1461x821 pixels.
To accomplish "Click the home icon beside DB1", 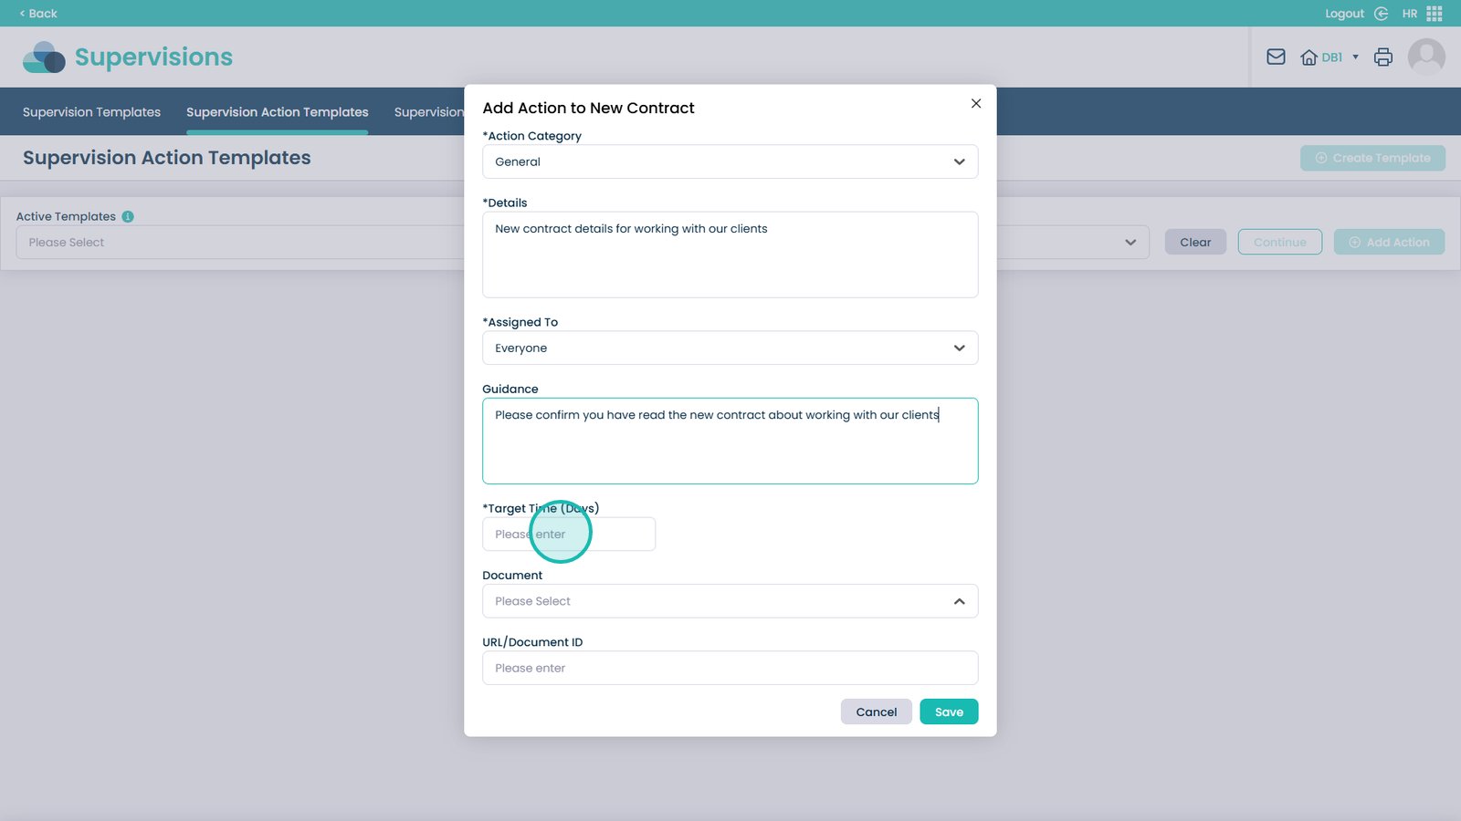I will coord(1309,57).
